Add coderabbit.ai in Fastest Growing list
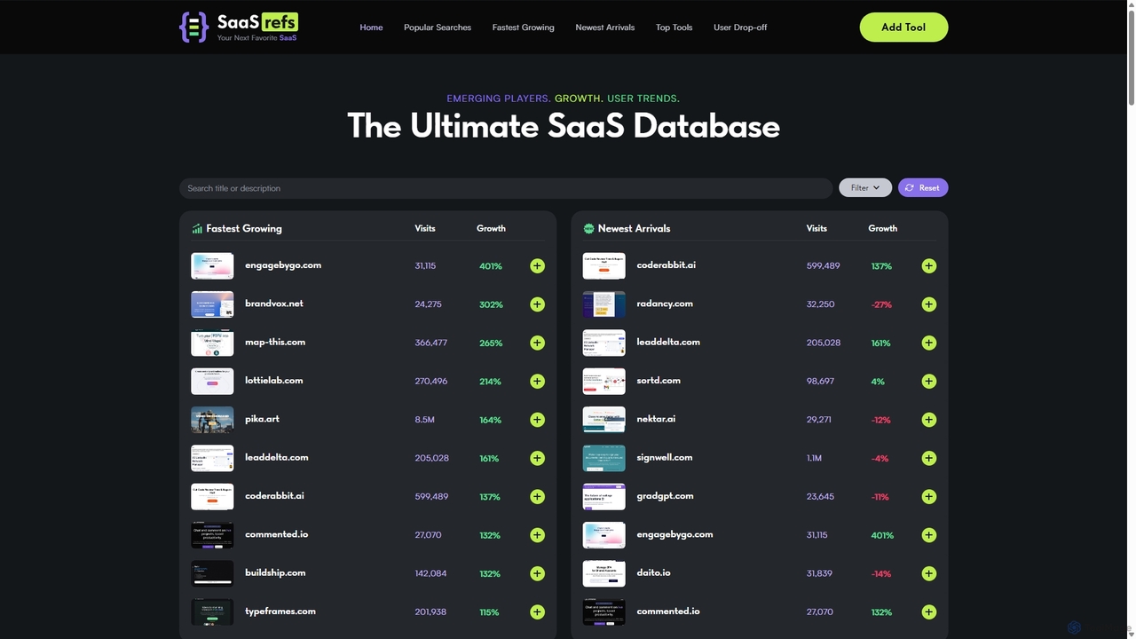Image resolution: width=1136 pixels, height=639 pixels. (537, 497)
